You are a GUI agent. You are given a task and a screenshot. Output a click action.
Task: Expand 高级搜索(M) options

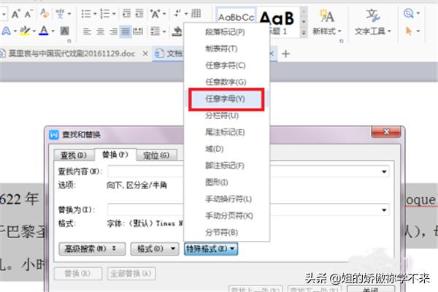click(x=92, y=248)
